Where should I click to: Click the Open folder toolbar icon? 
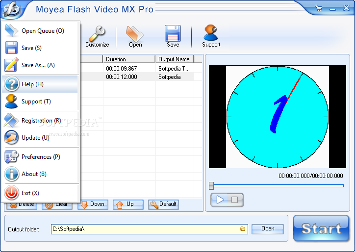pos(135,36)
